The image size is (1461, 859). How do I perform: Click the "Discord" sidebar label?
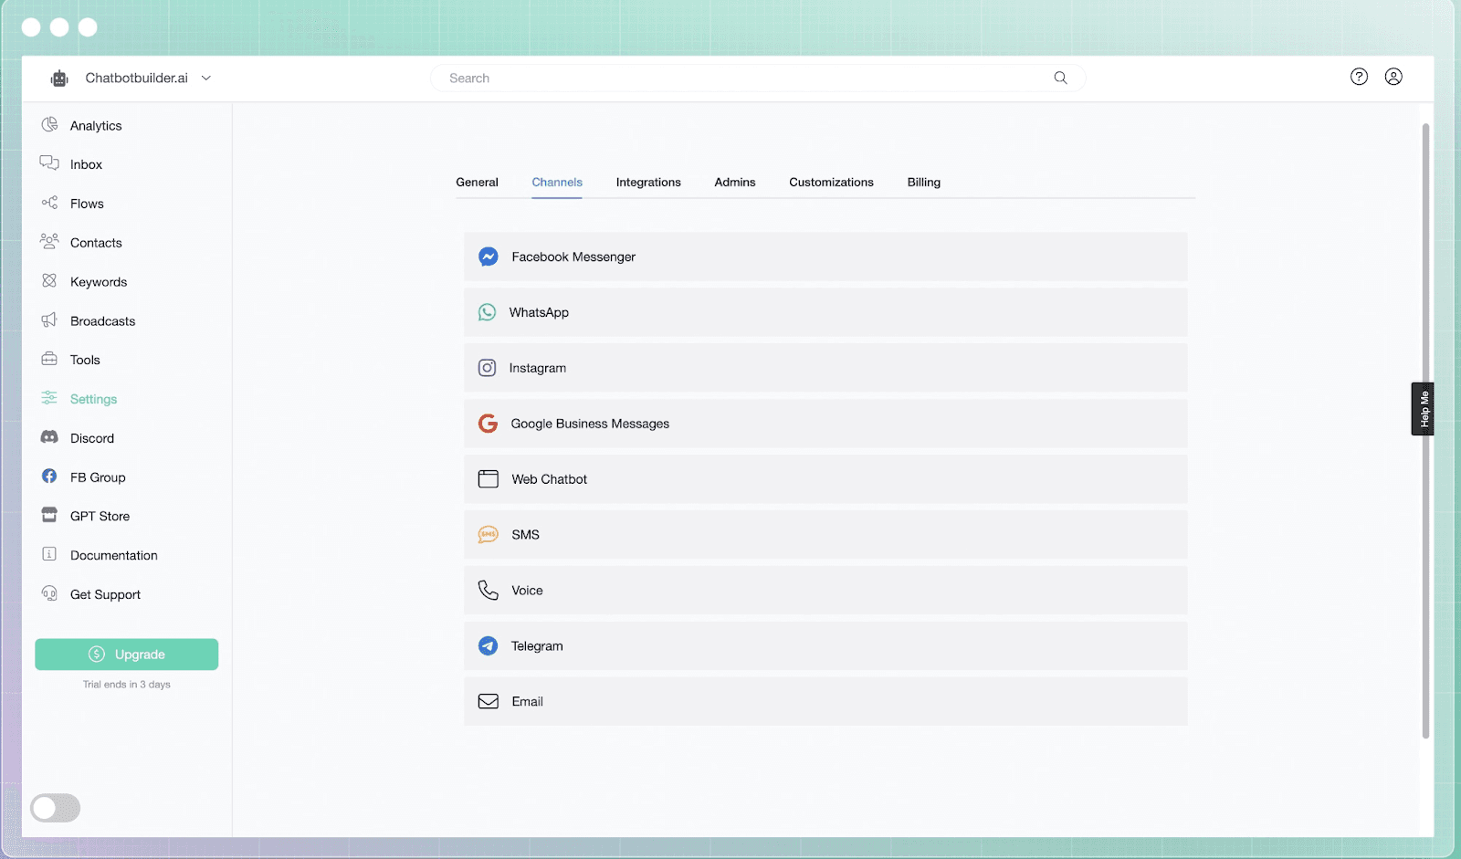click(x=92, y=438)
